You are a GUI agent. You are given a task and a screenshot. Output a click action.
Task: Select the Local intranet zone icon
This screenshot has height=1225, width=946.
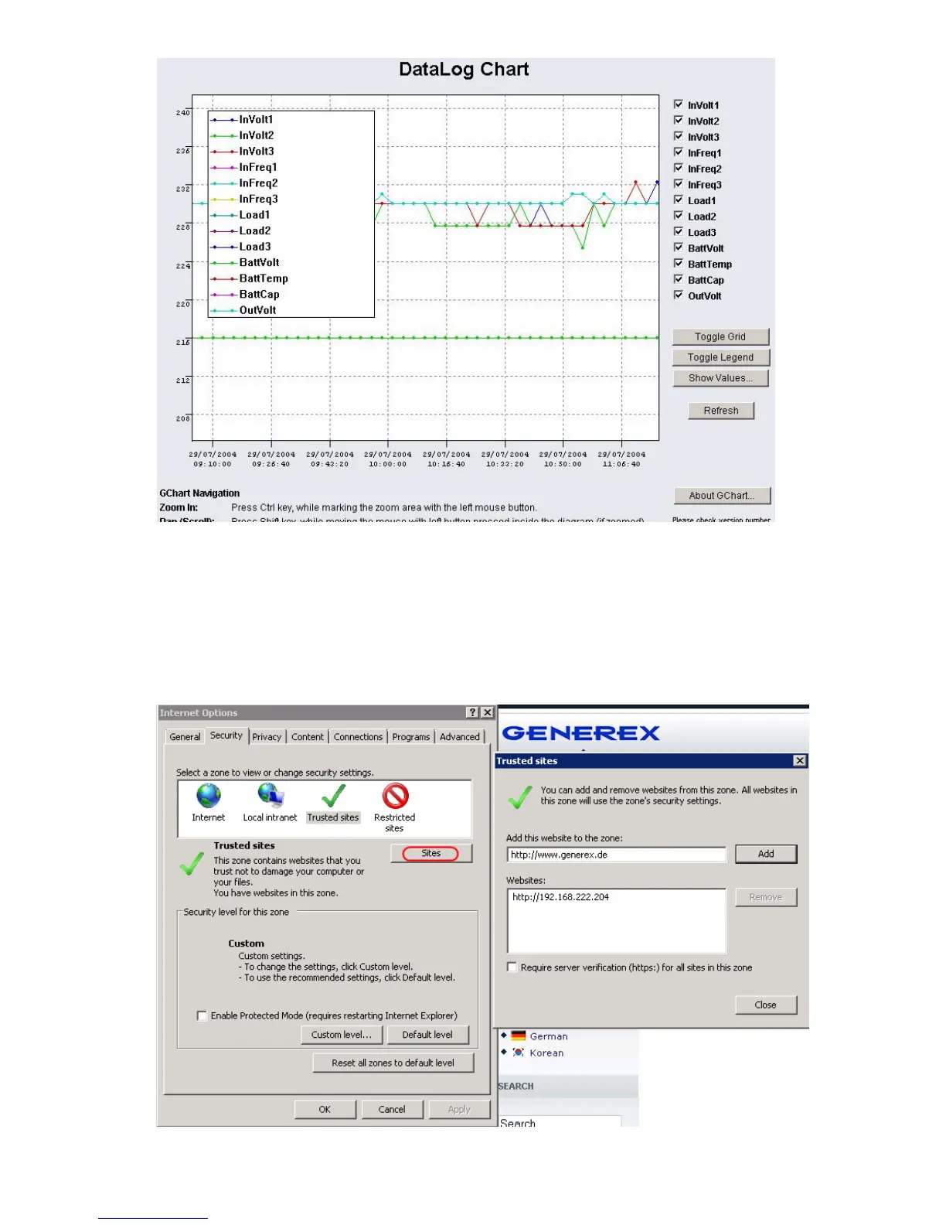click(x=270, y=795)
